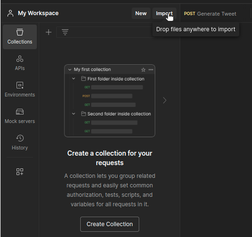Viewport: 252px width, 237px height.
Task: Open the History sidebar section
Action: 20,142
